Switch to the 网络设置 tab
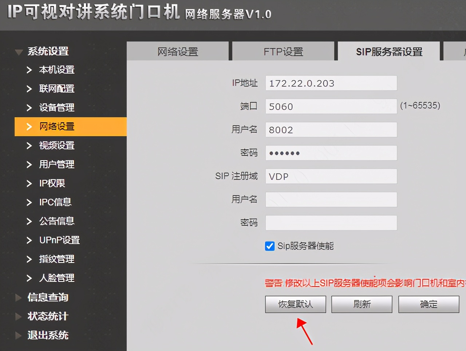 coord(178,52)
